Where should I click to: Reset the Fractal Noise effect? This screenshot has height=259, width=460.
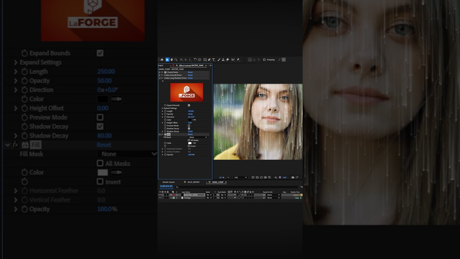[x=190, y=72]
